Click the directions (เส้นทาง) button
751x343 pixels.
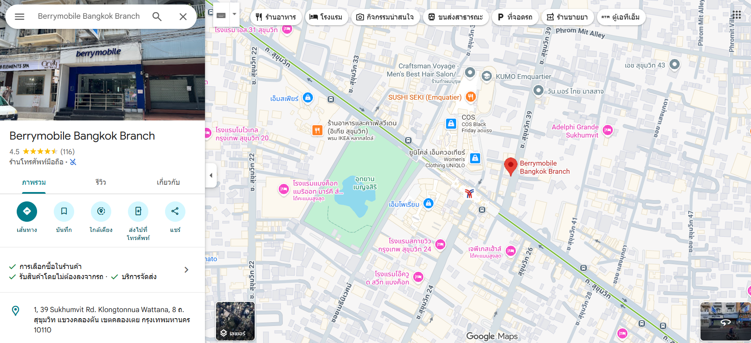pyautogui.click(x=27, y=211)
